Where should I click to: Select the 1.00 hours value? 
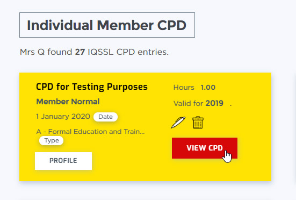208,88
